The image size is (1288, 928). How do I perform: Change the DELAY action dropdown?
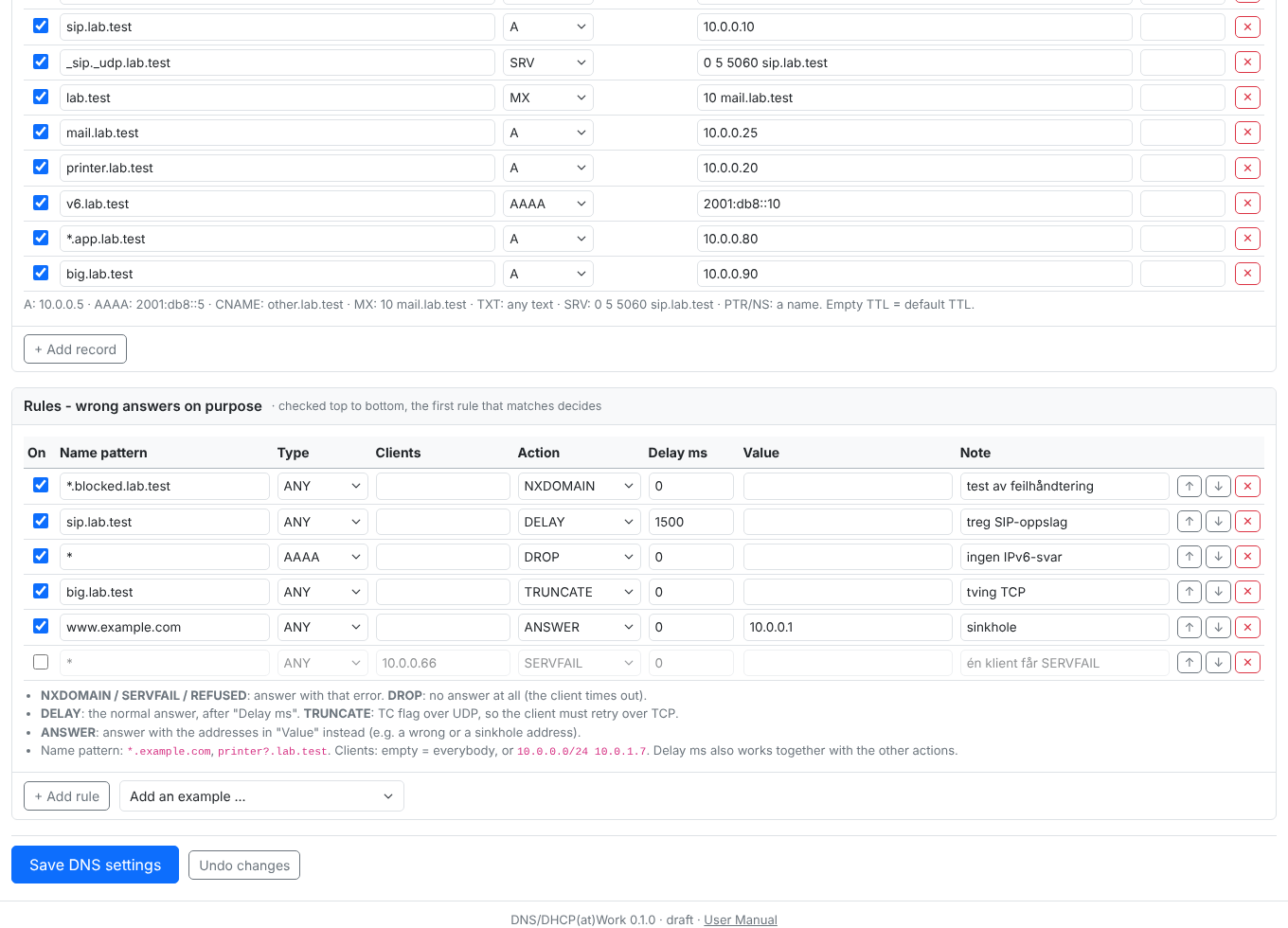(579, 522)
